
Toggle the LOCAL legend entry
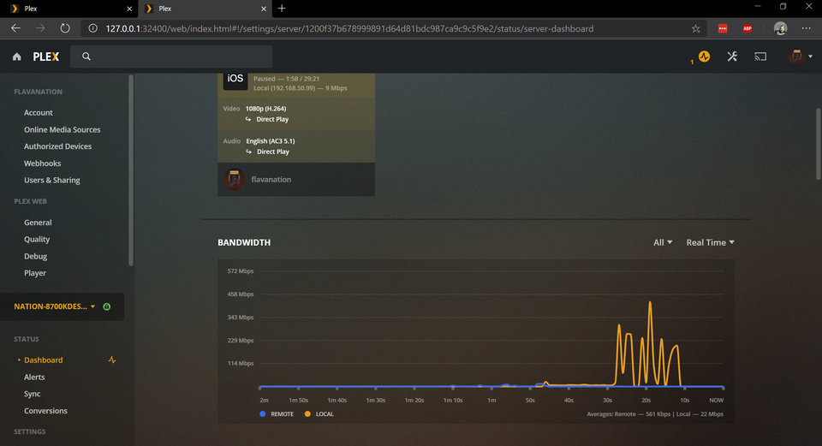click(x=319, y=414)
